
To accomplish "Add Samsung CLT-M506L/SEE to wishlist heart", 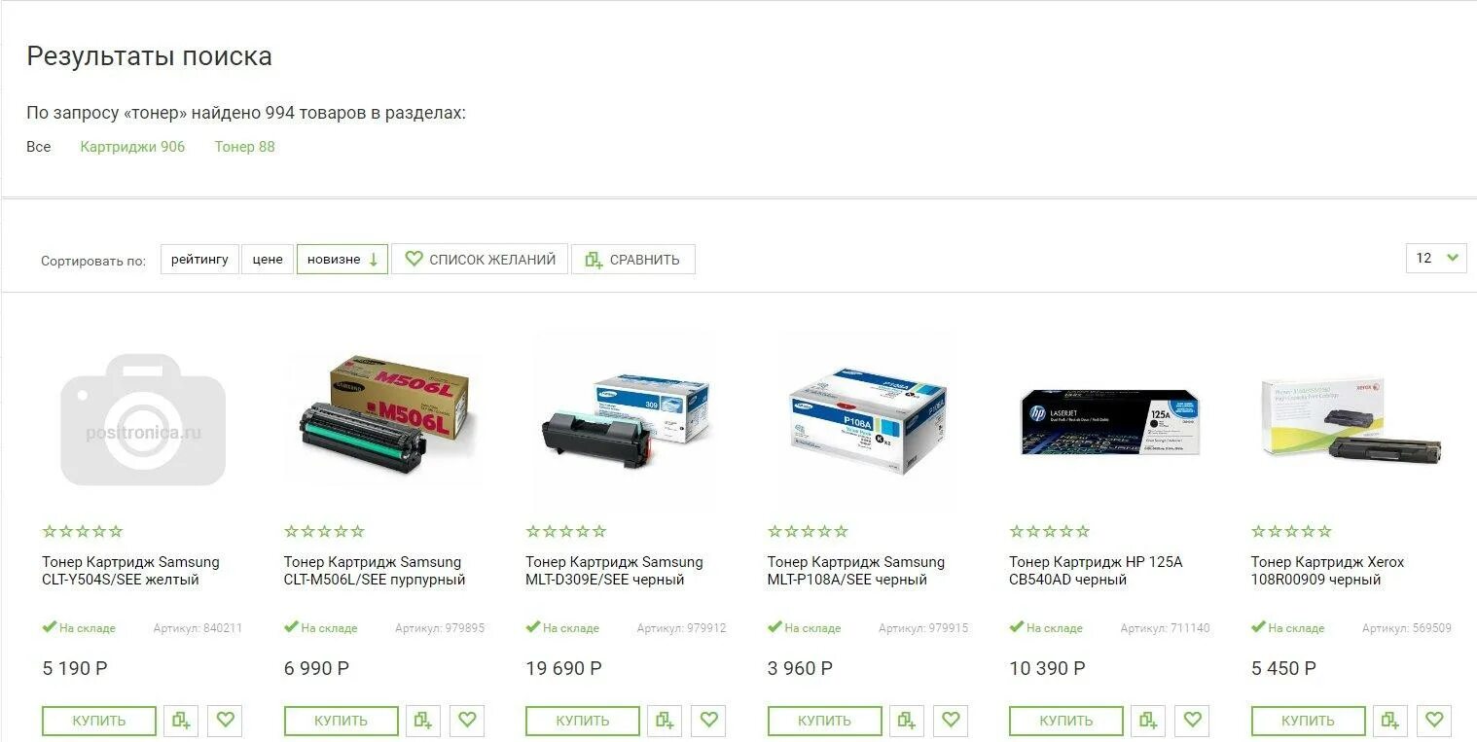I will pos(467,721).
